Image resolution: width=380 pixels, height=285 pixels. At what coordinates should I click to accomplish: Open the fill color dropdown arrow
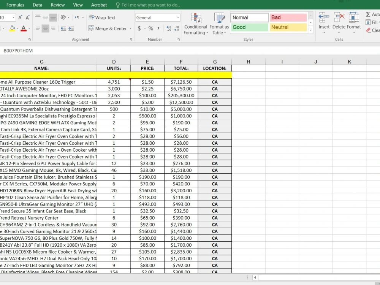coord(18,28)
